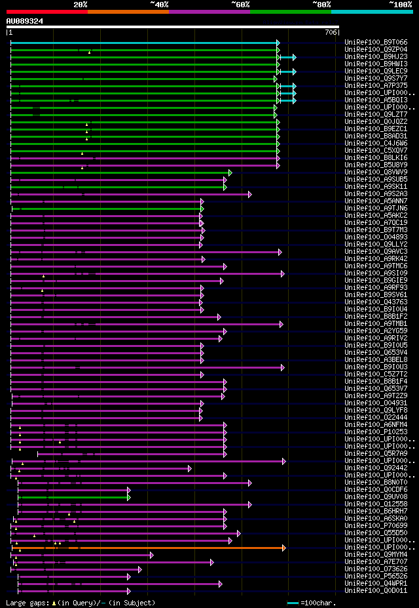
Task: Click the orange ~40% identity legend segment
Action: (x=128, y=12)
